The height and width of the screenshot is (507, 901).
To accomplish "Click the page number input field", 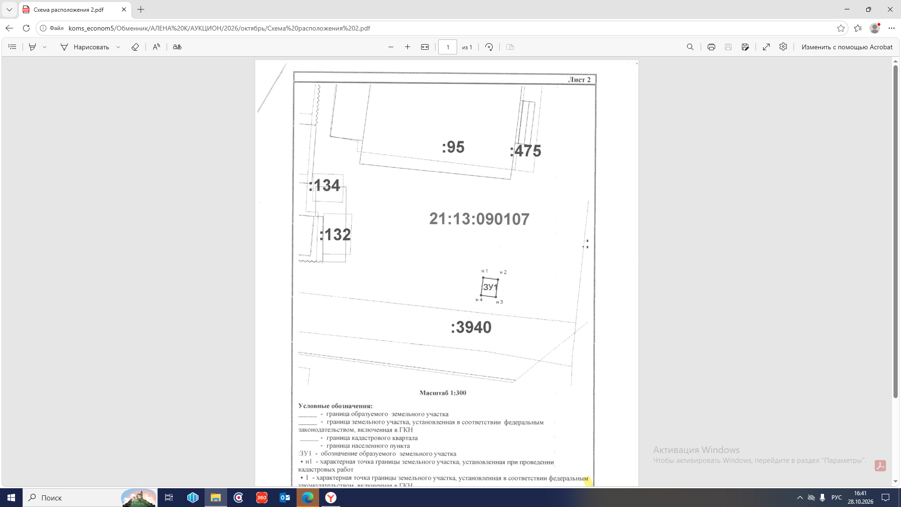I will (x=448, y=47).
